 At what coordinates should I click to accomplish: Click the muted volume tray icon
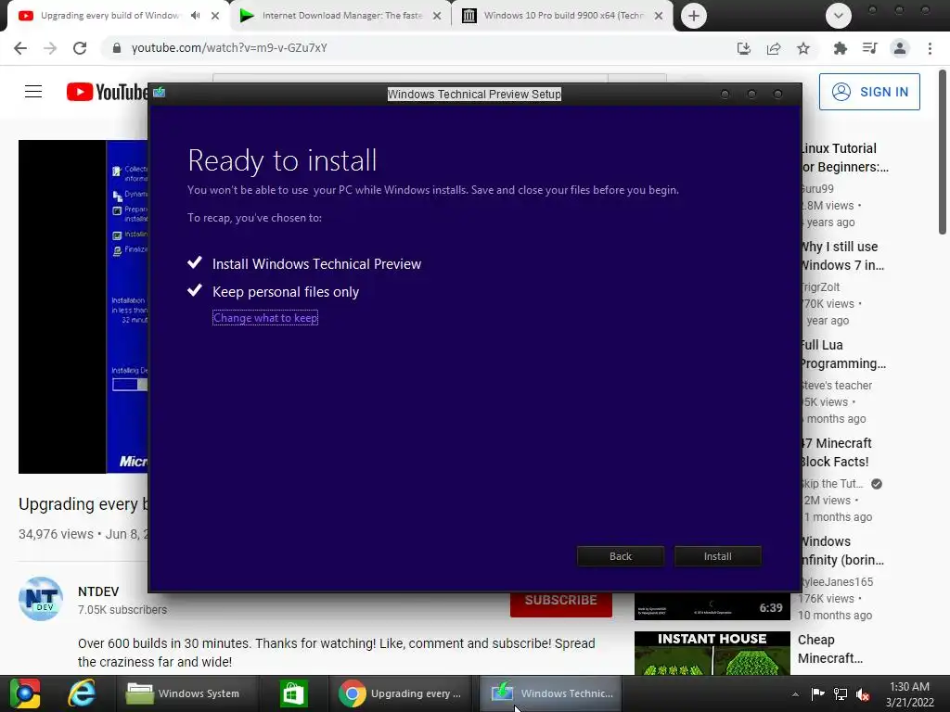[x=863, y=694]
